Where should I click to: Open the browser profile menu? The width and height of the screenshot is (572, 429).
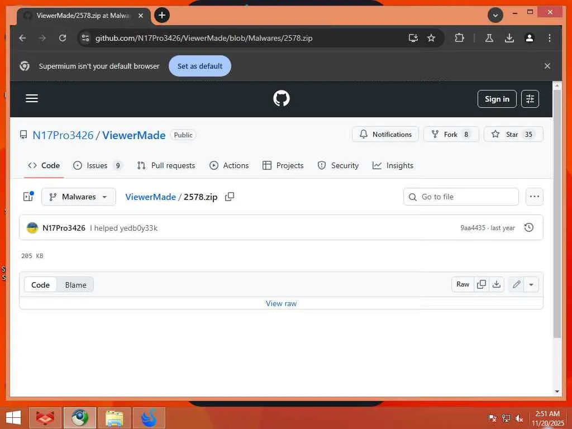(530, 38)
